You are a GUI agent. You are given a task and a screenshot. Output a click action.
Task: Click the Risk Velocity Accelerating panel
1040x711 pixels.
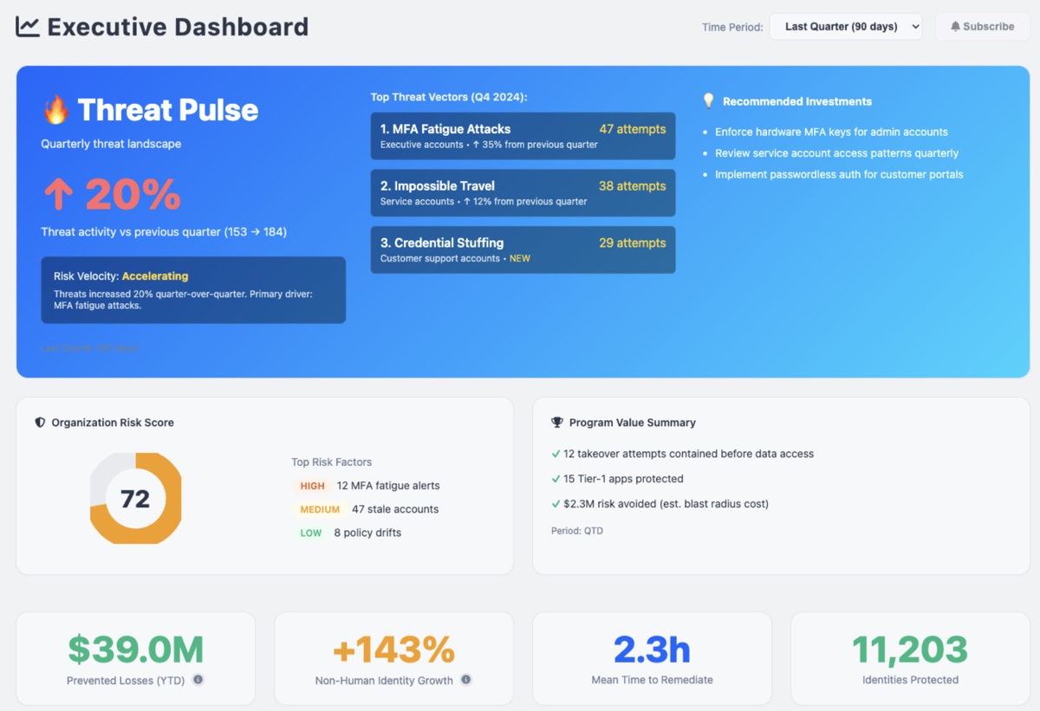pos(193,290)
